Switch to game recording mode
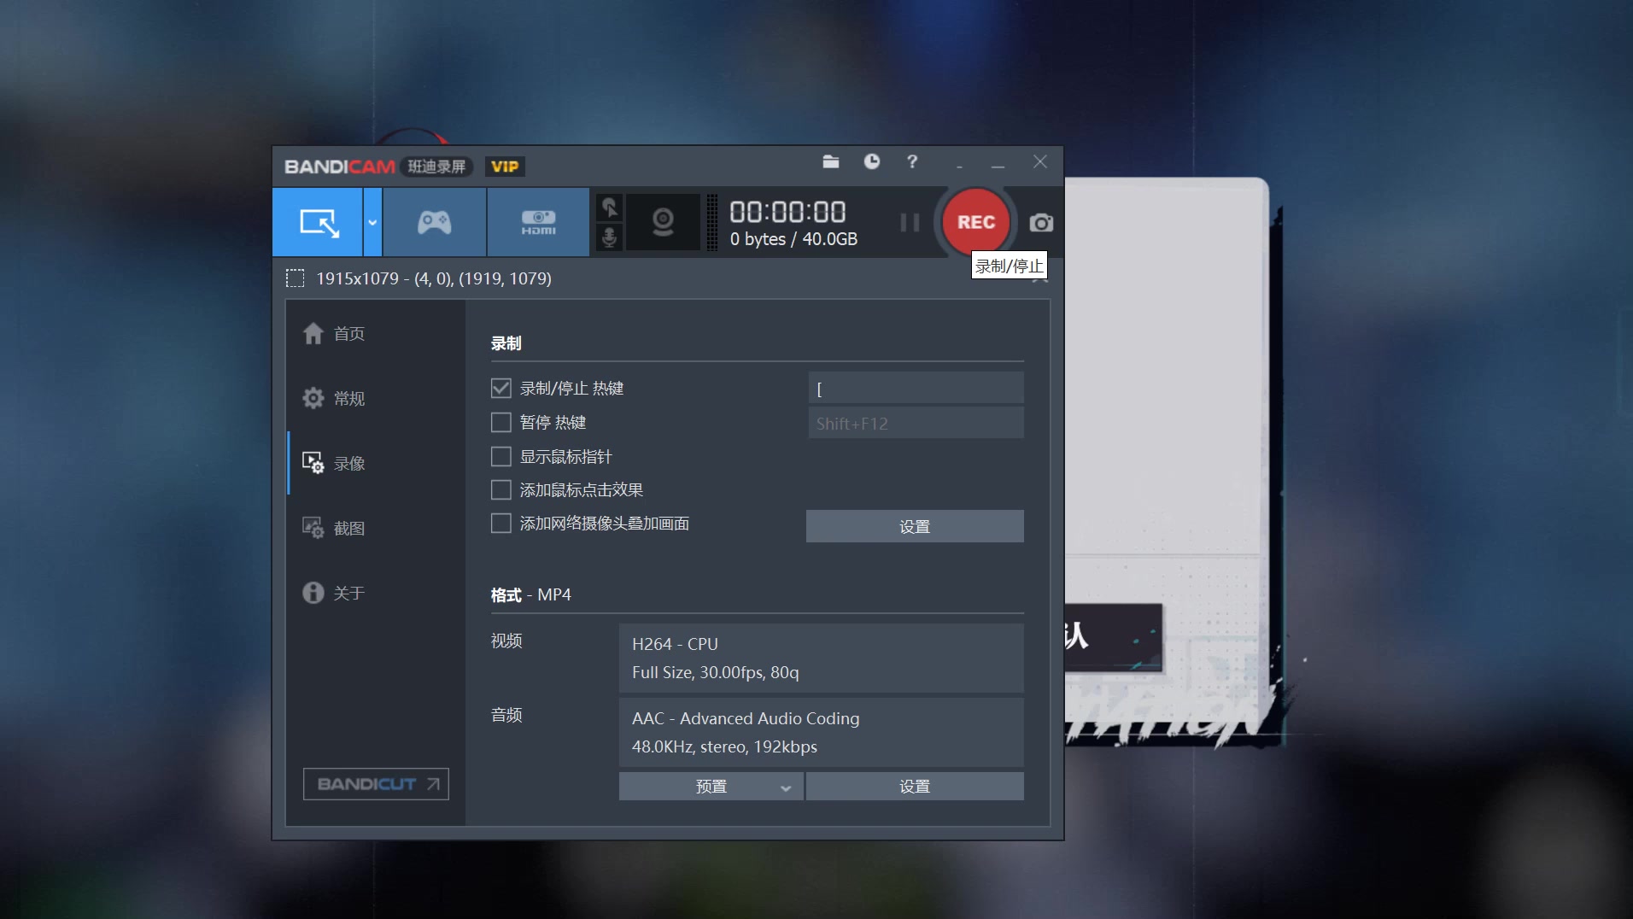The width and height of the screenshot is (1633, 919). 434,223
